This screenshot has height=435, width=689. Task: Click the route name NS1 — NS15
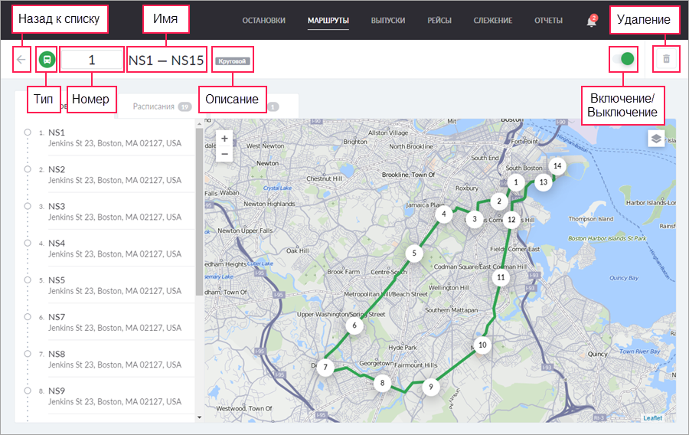click(x=166, y=61)
